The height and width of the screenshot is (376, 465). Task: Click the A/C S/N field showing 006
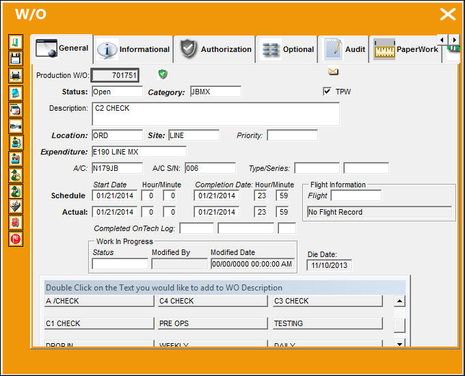(210, 168)
